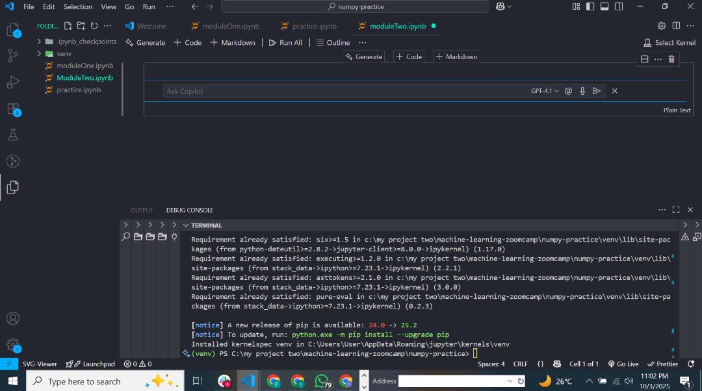
Task: Switch to the moduleOne.ipynb tab
Action: pos(225,26)
